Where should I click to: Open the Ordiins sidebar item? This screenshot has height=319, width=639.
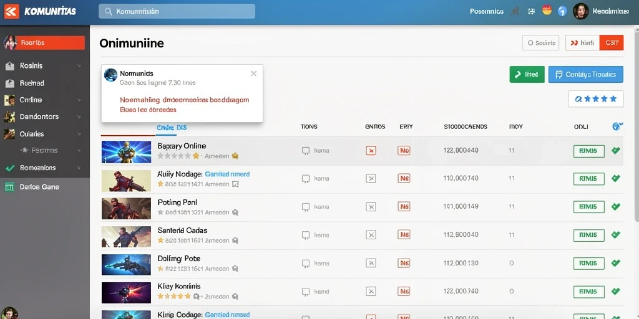pos(31,100)
